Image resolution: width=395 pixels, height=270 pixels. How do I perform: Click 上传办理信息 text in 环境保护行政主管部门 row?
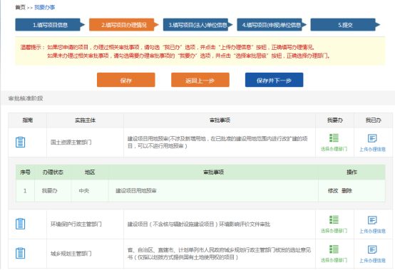tap(372, 231)
